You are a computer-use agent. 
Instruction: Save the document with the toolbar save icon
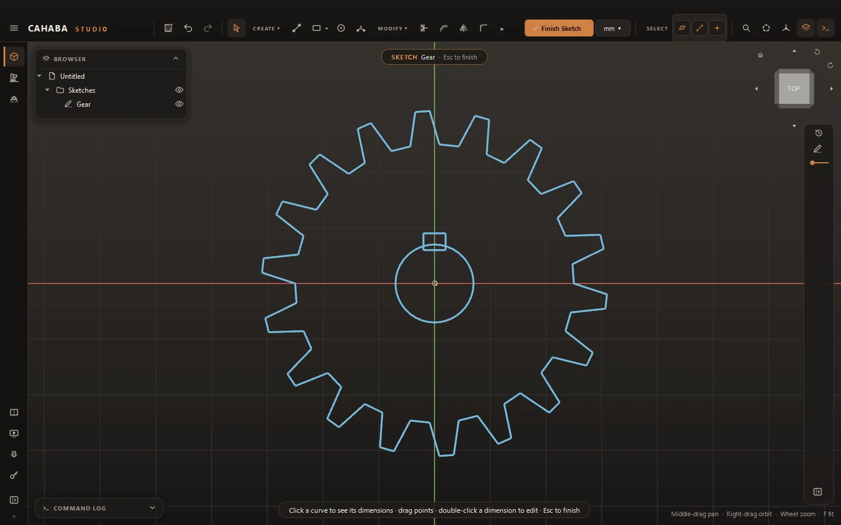pyautogui.click(x=168, y=28)
